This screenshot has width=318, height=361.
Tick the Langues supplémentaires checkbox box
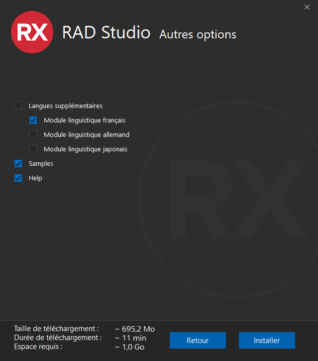coord(18,106)
